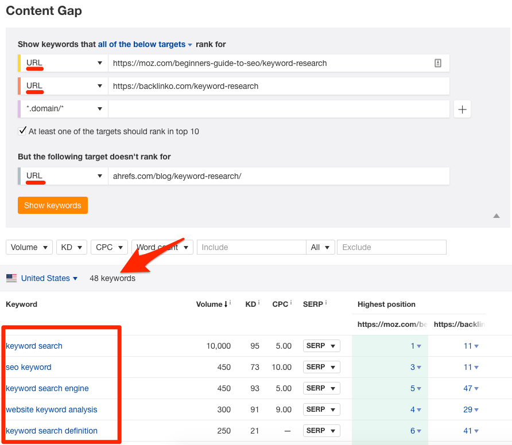512x445 pixels.
Task: Sort by the KD column header
Action: point(250,304)
